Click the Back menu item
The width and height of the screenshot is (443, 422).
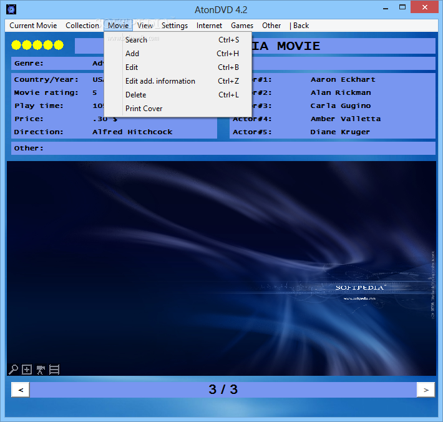[299, 26]
